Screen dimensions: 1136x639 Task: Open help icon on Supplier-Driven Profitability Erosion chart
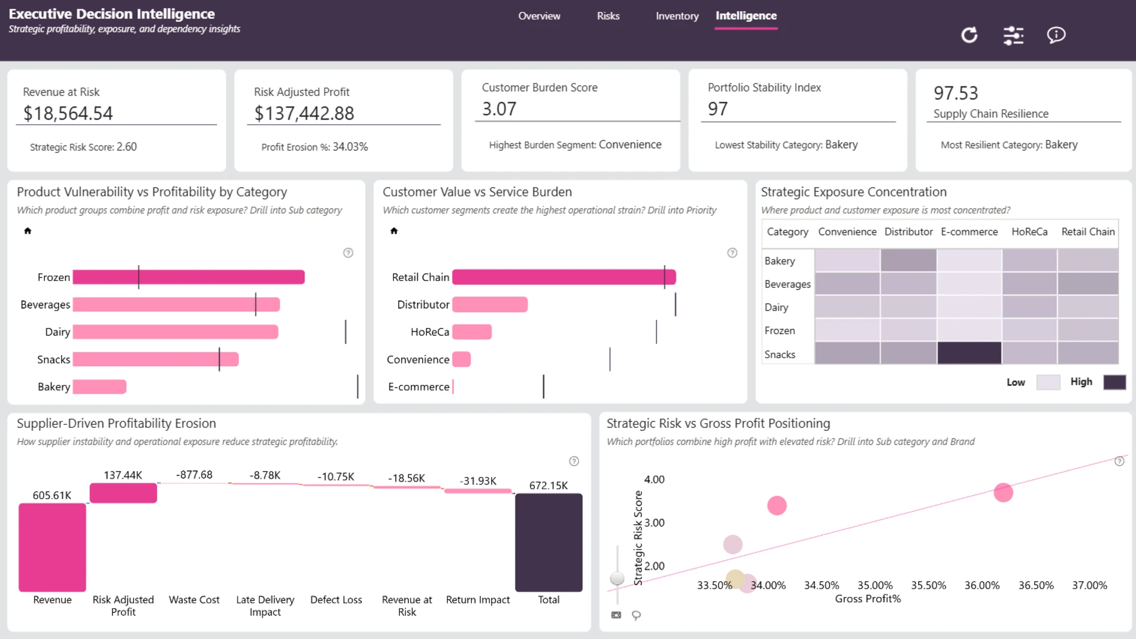574,461
